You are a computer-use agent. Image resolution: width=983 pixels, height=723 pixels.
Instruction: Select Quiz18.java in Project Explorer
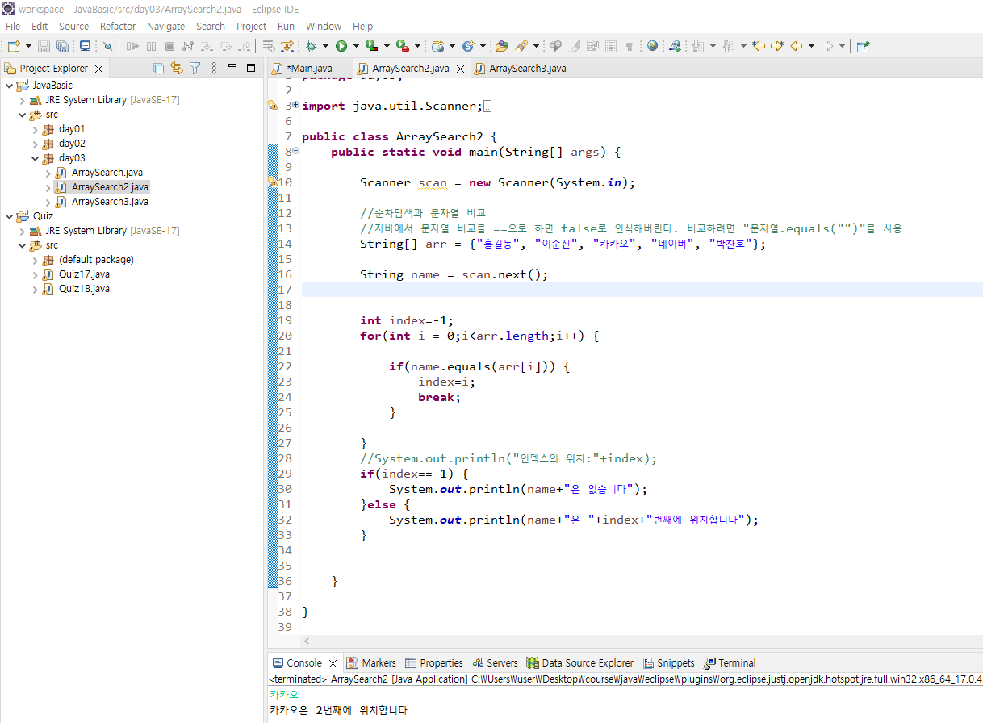[x=84, y=289]
